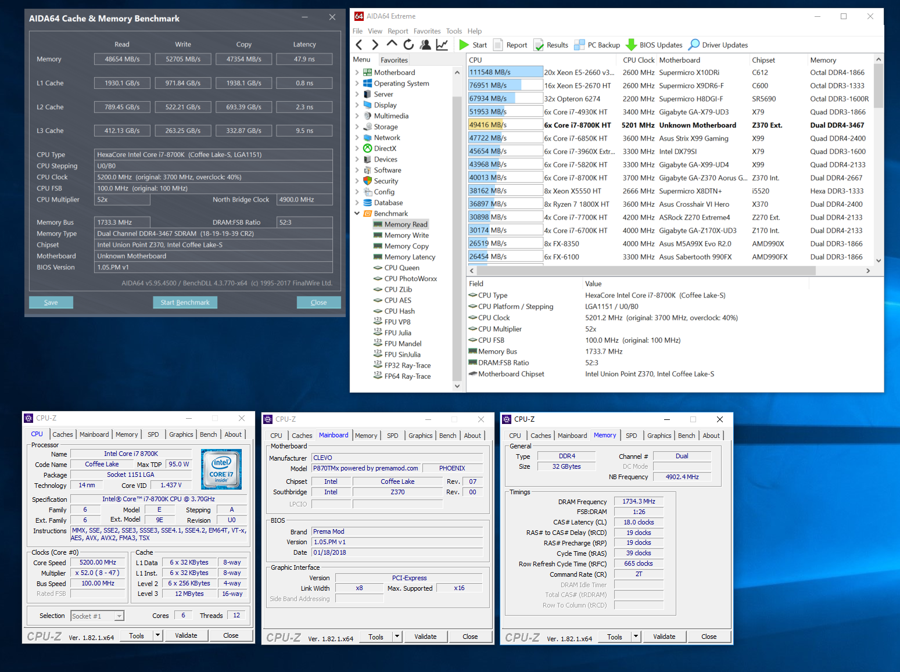Click Save in the benchmark window
Image resolution: width=900 pixels, height=672 pixels.
tap(51, 303)
